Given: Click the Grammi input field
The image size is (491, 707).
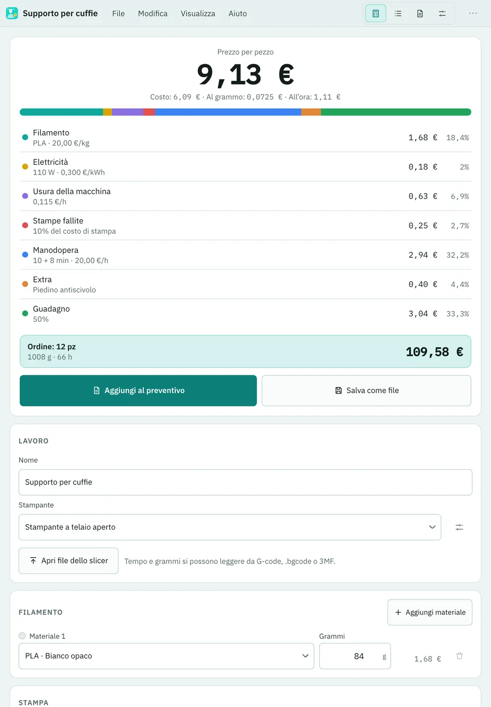Looking at the screenshot, I should click(x=355, y=656).
